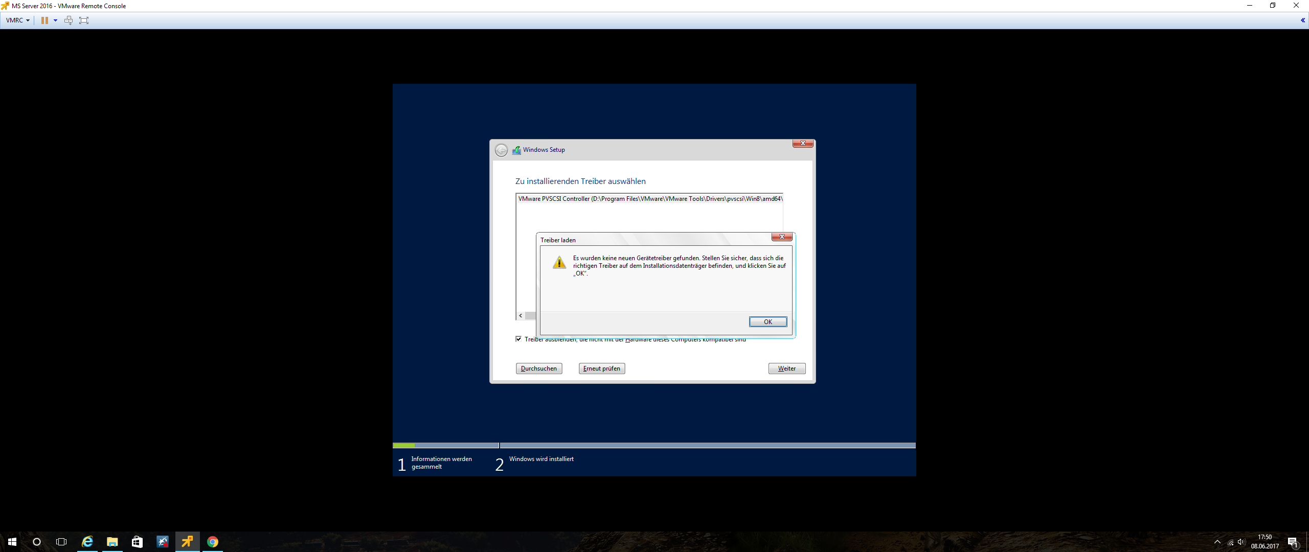The width and height of the screenshot is (1309, 552).
Task: Open the VMRC dropdown menu
Action: tap(17, 20)
